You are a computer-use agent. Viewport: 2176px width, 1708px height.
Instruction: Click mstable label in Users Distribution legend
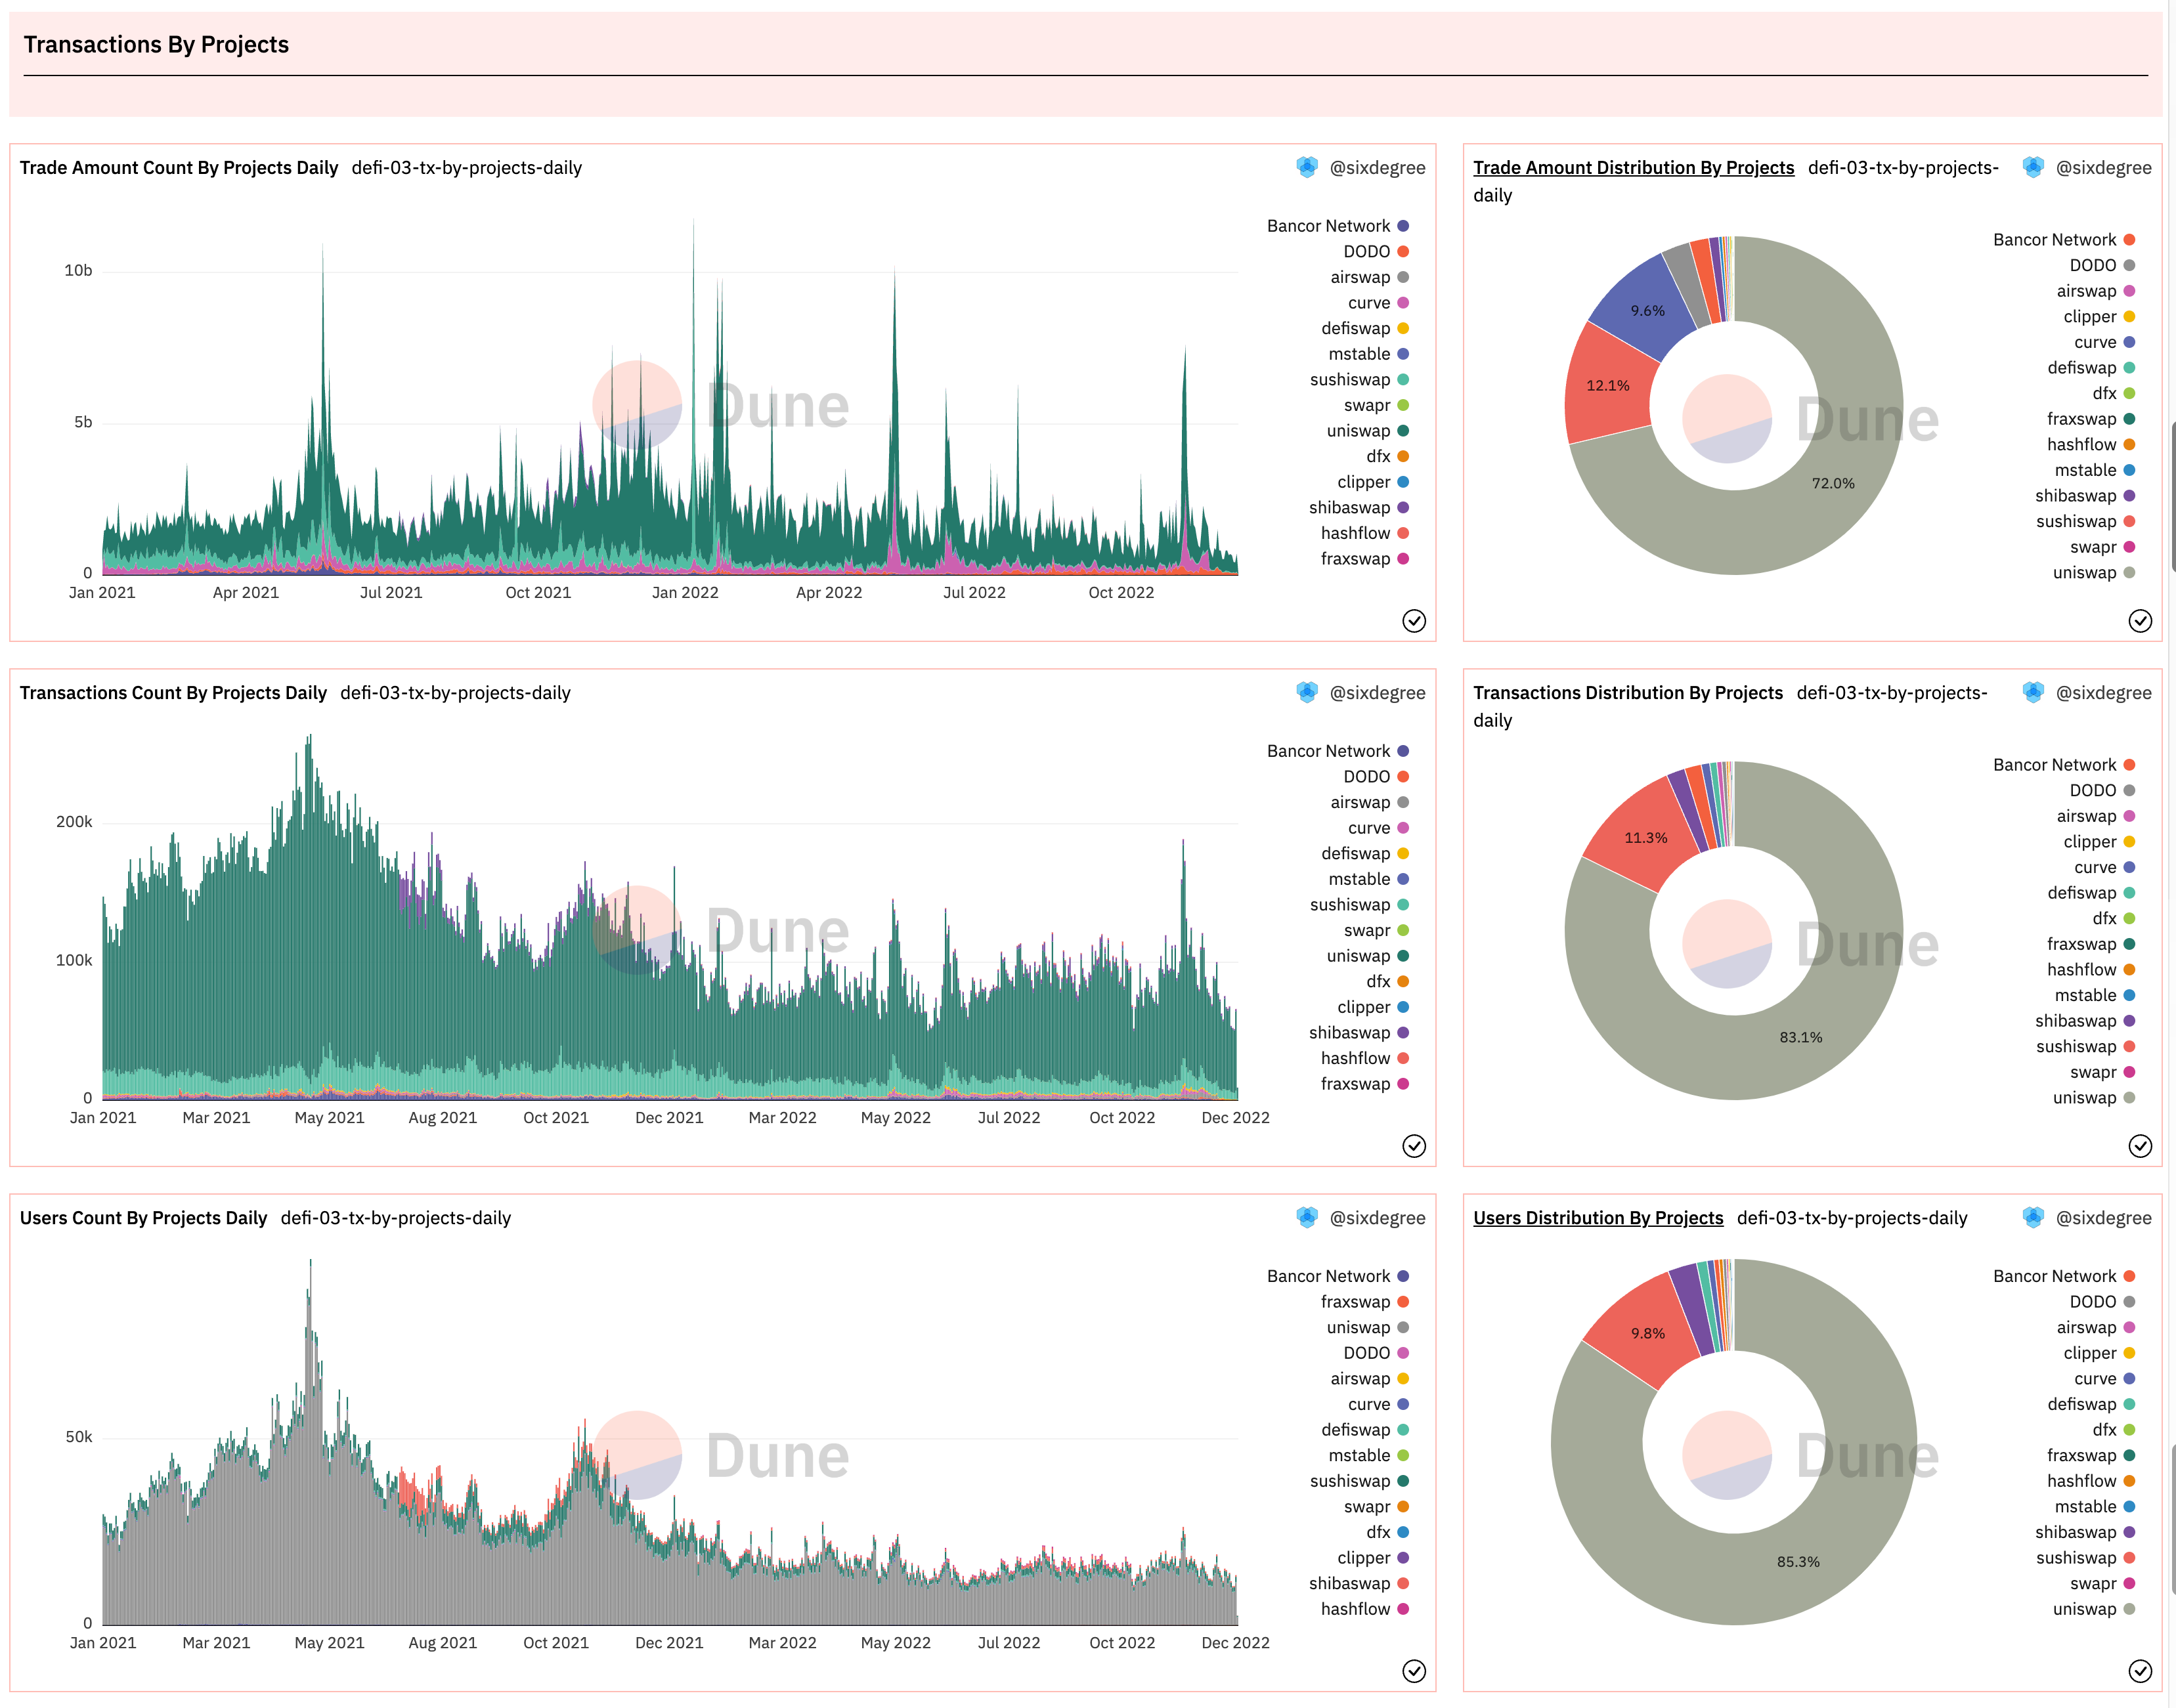2085,1507
